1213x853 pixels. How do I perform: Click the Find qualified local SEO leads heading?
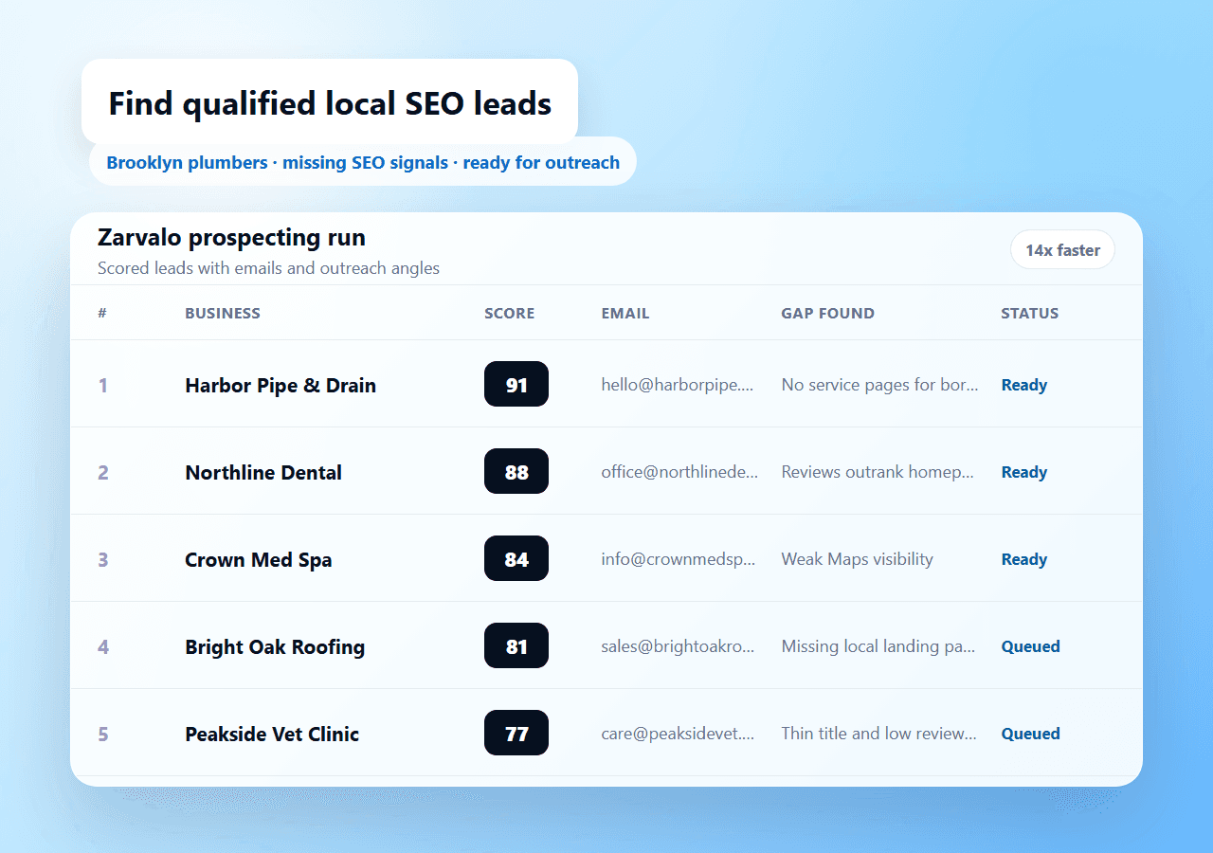[330, 103]
